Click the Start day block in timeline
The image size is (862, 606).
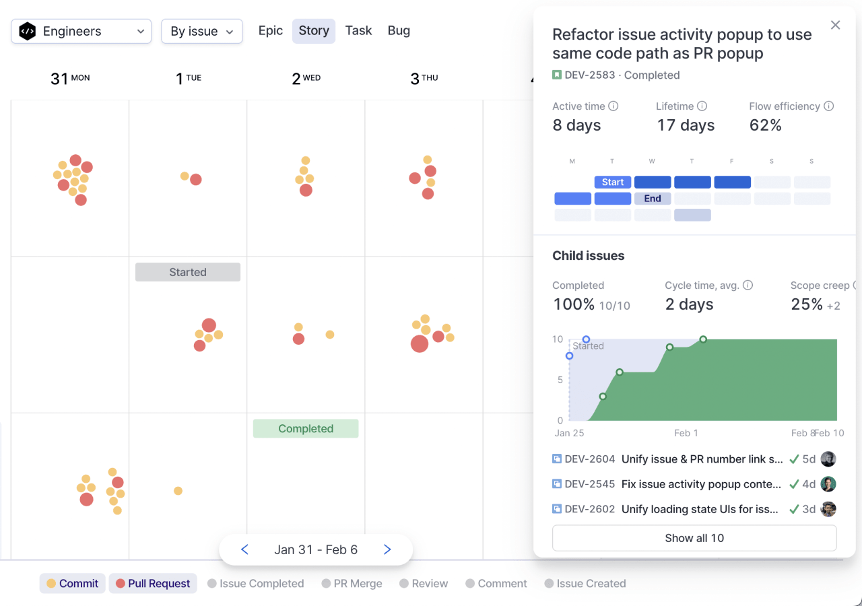tap(613, 182)
